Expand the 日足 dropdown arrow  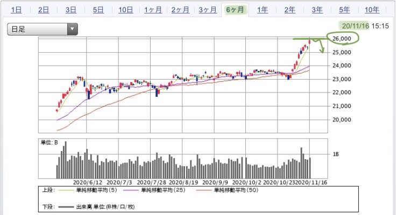[x=73, y=29]
